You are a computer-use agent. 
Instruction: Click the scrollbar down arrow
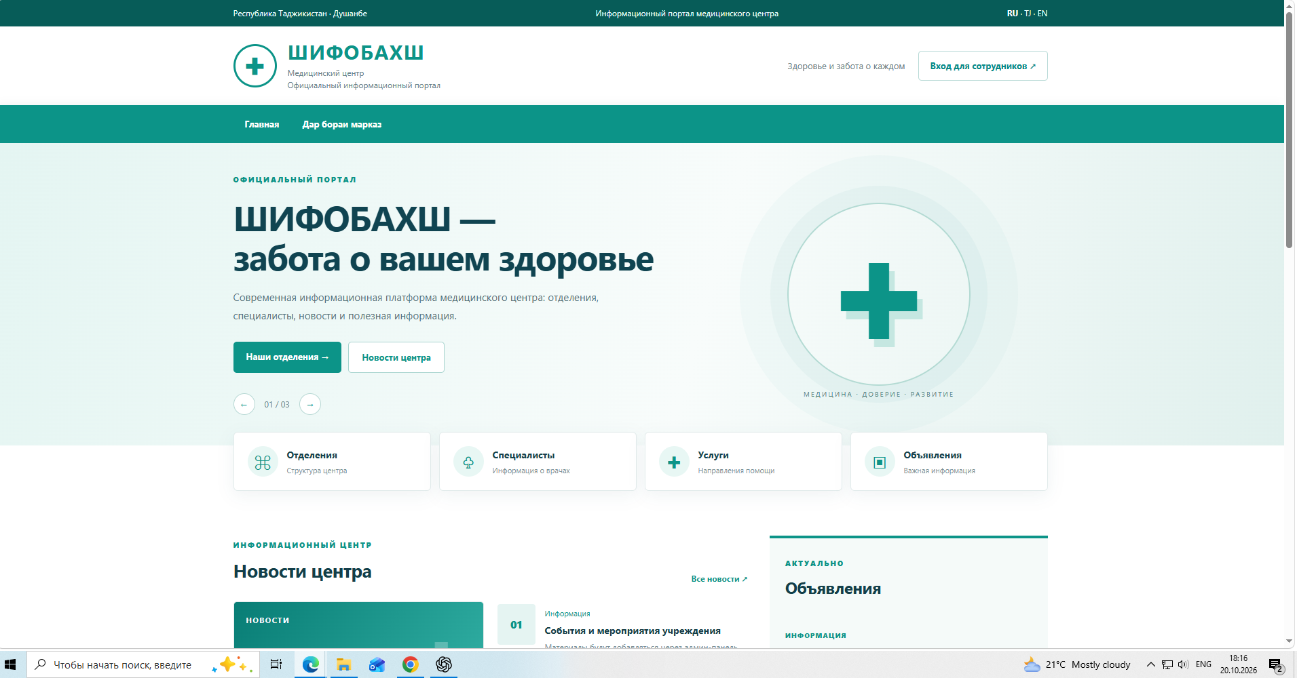tap(1289, 641)
